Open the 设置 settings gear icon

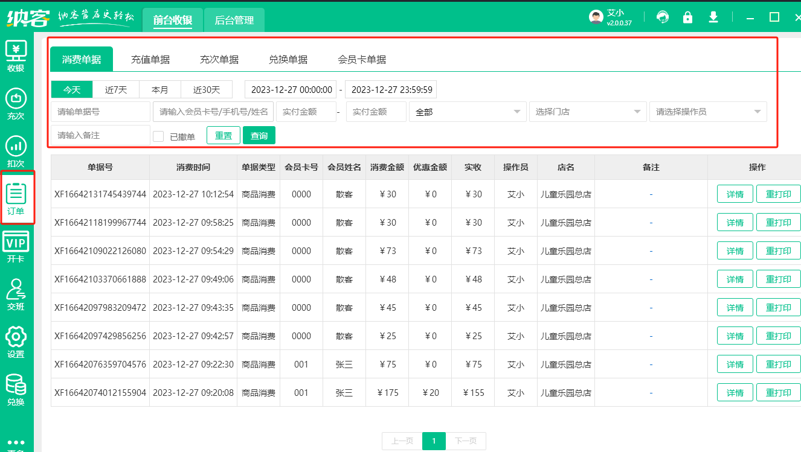[x=16, y=342]
